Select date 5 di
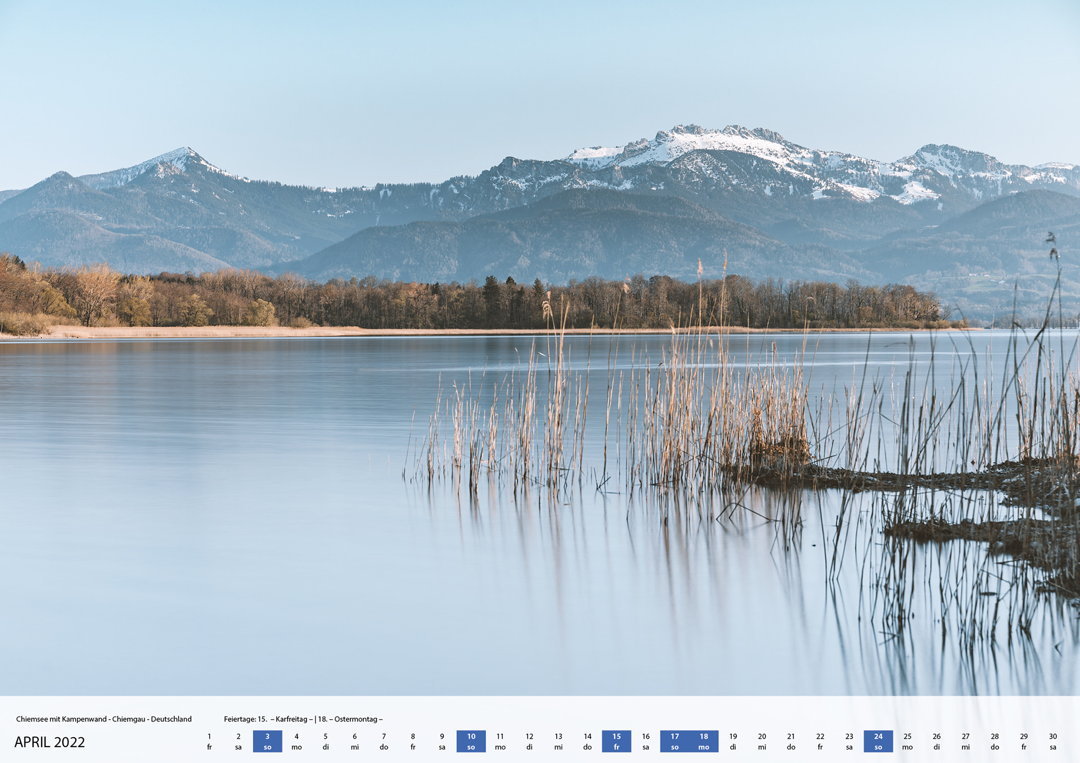The width and height of the screenshot is (1080, 763). (x=326, y=742)
